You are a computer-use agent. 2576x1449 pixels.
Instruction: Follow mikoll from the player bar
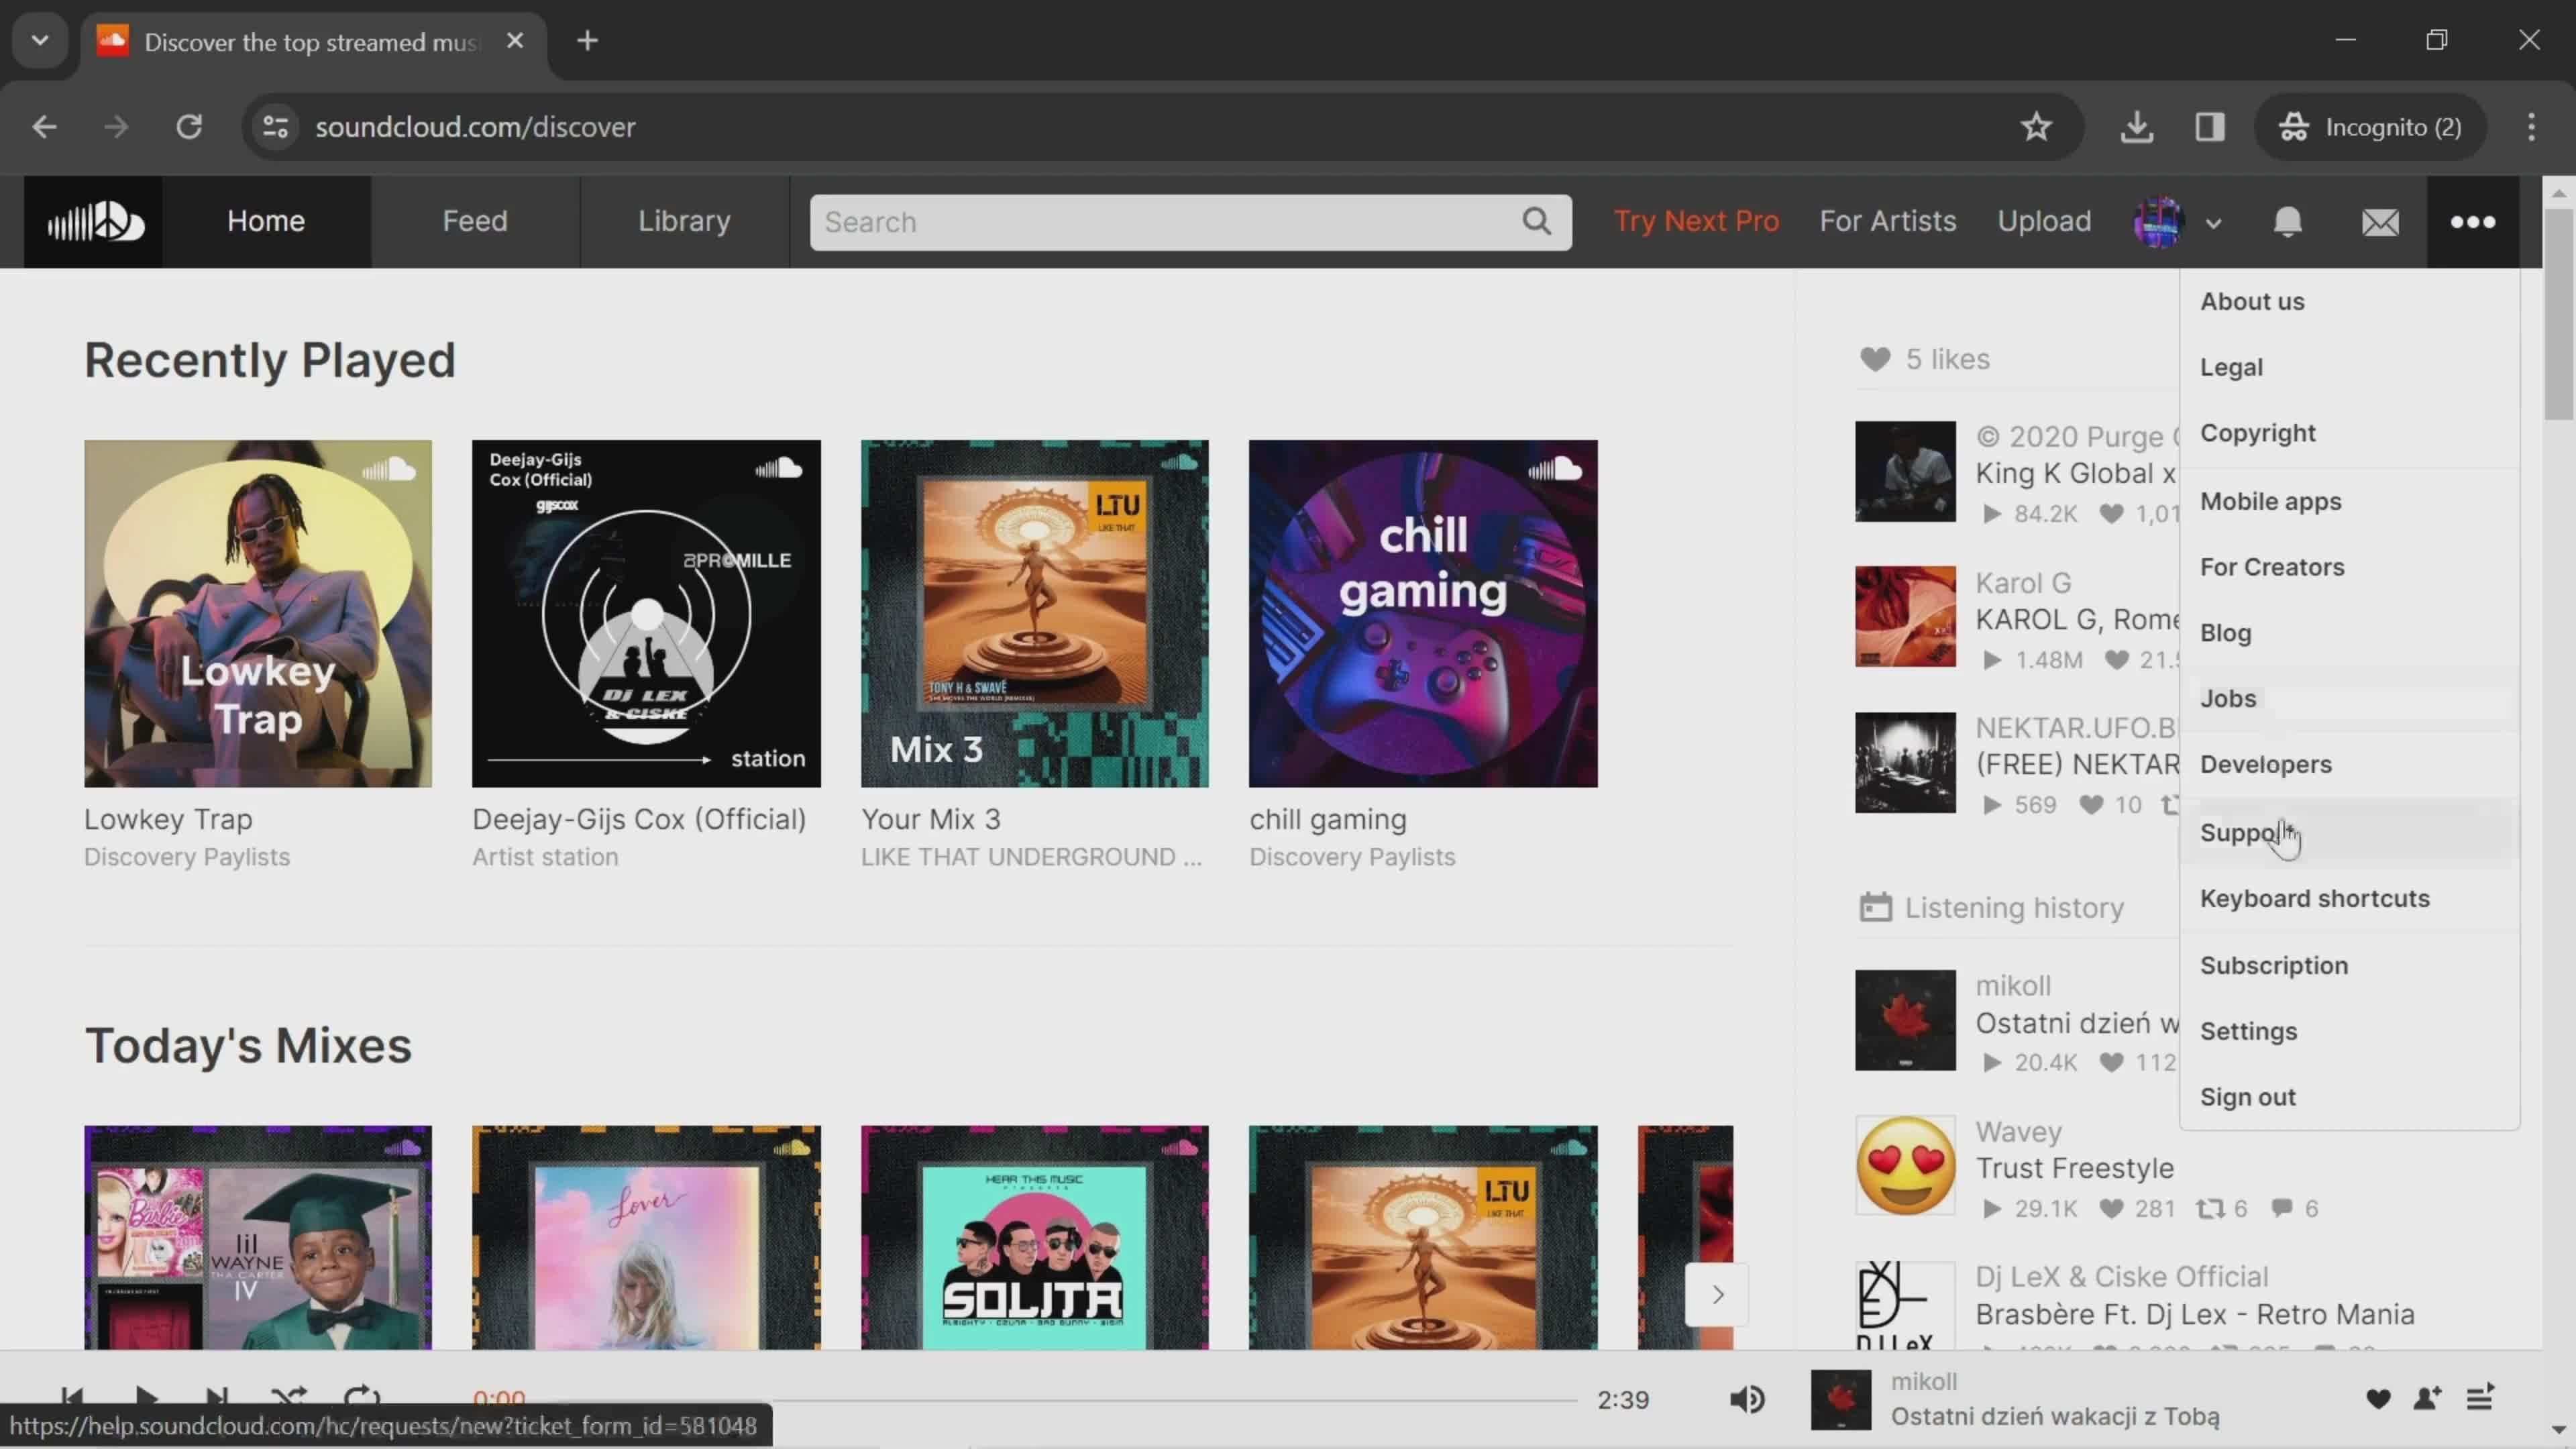tap(2427, 1398)
